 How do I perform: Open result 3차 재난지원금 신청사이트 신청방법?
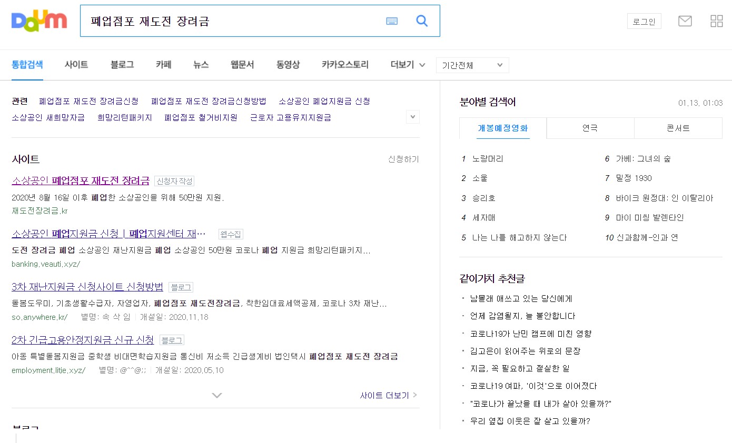tap(87, 287)
